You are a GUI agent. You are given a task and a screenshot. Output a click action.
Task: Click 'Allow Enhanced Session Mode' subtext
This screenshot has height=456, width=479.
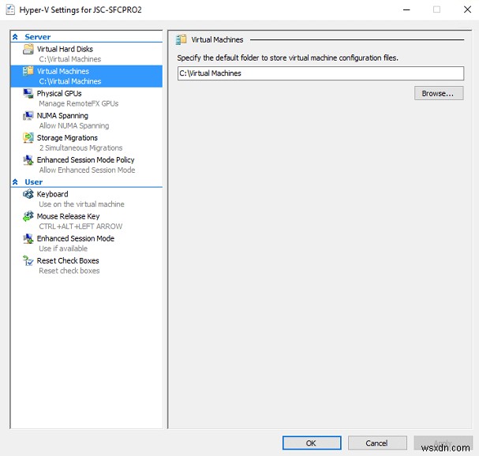click(87, 170)
